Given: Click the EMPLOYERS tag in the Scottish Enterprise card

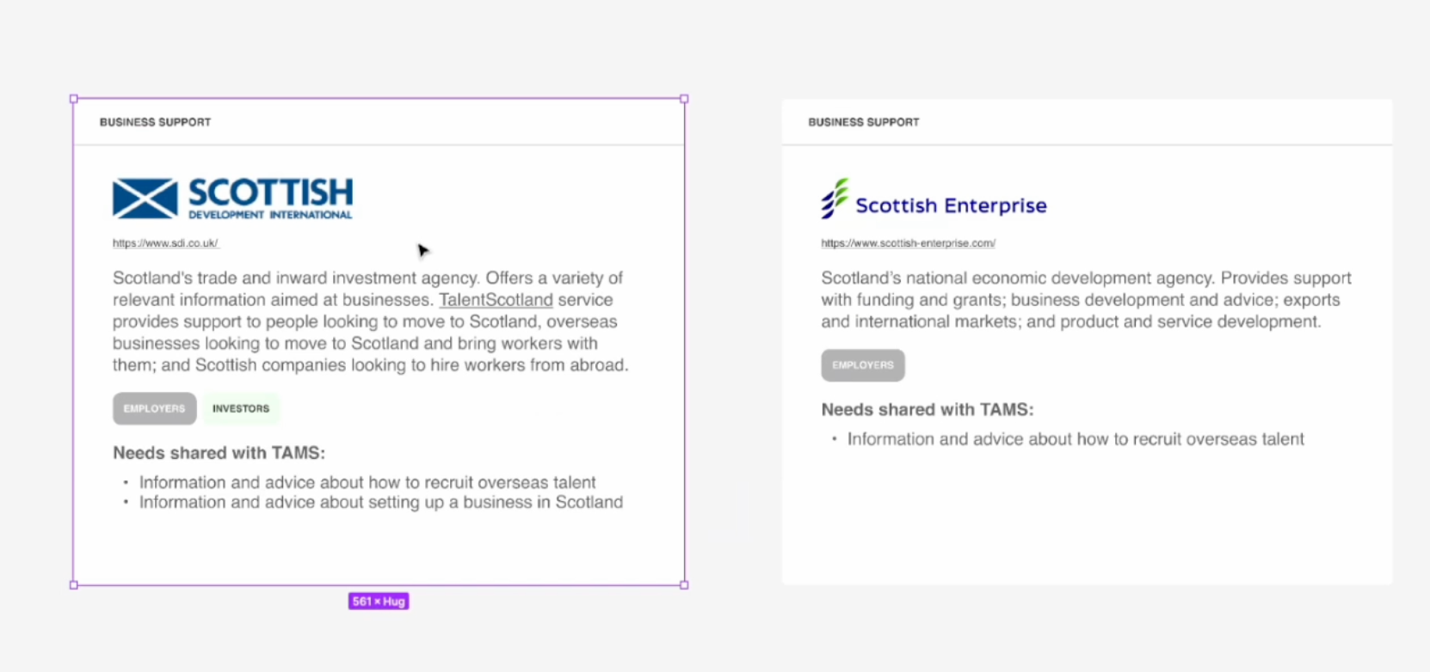Looking at the screenshot, I should tap(863, 365).
